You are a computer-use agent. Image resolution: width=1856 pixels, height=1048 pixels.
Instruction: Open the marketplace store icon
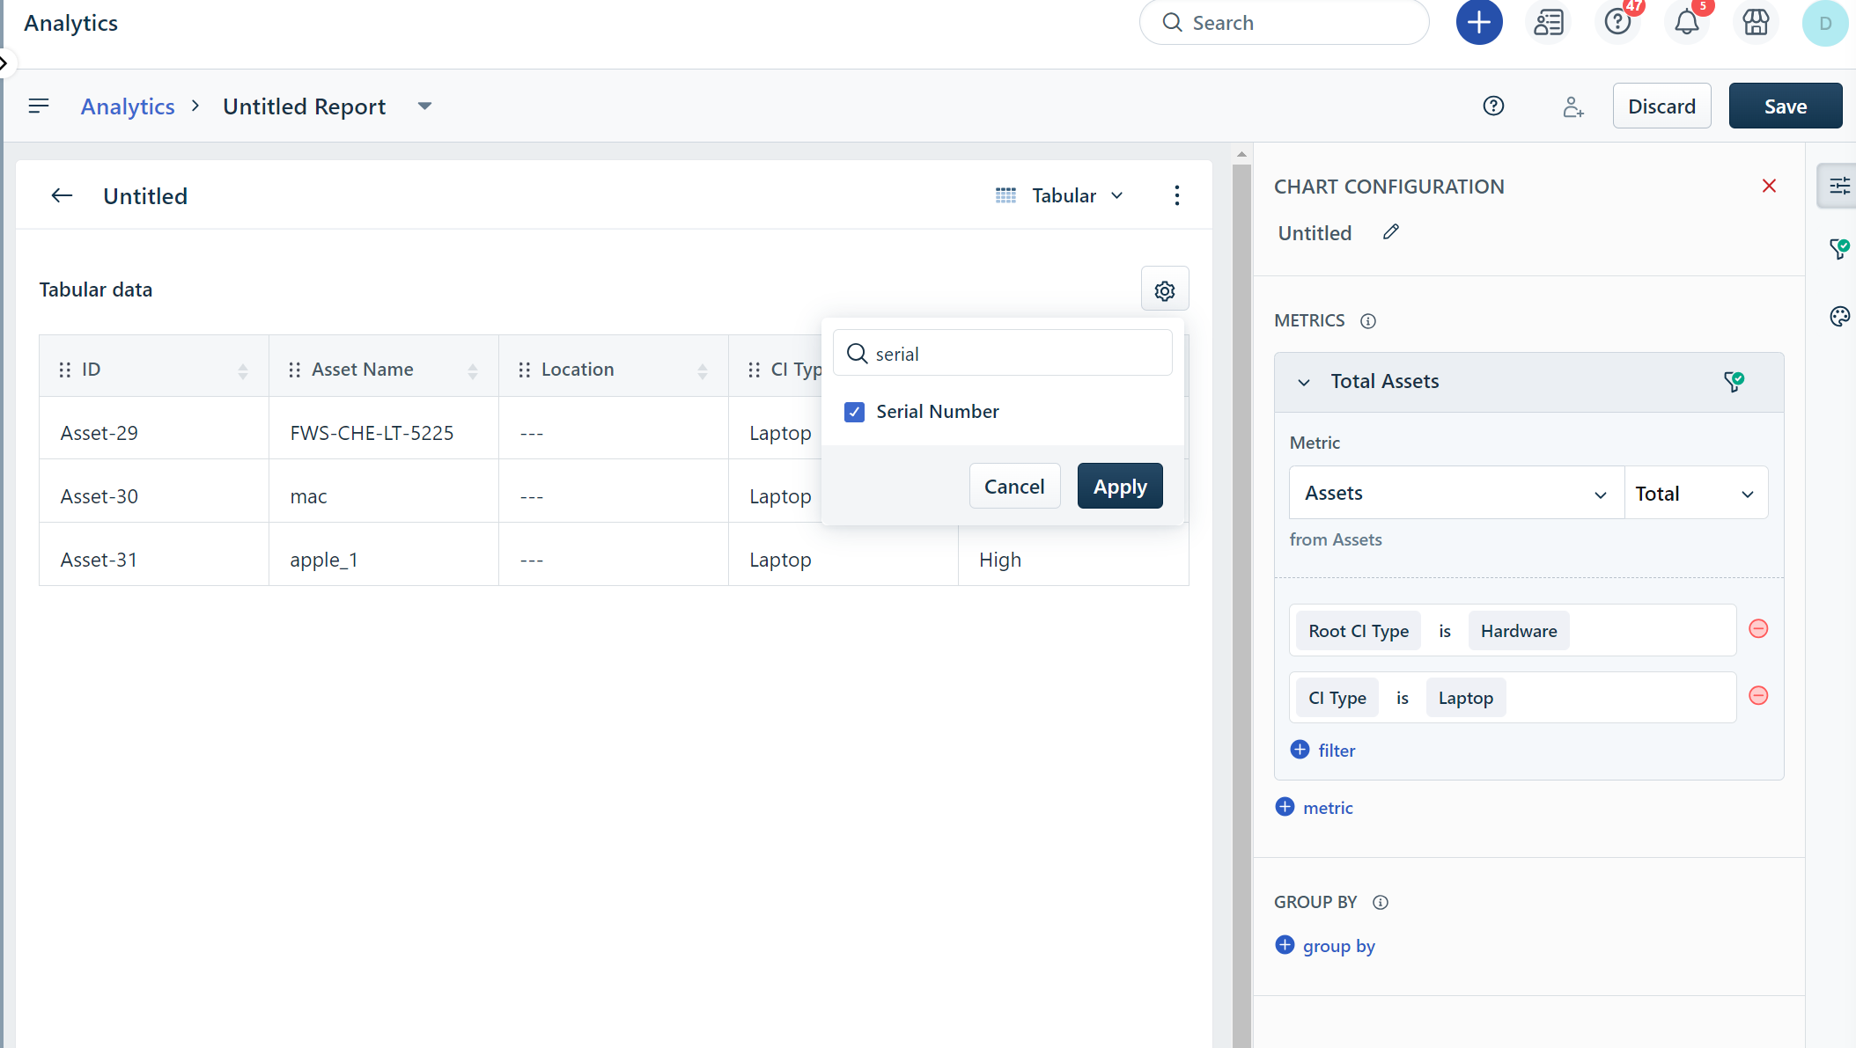[1756, 23]
